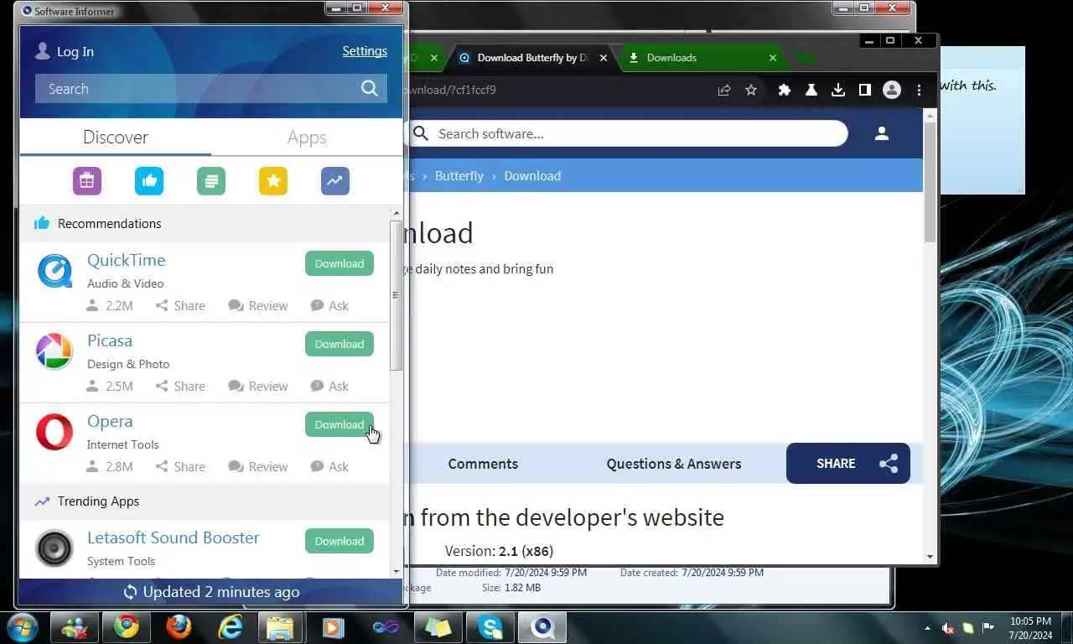The width and height of the screenshot is (1073, 644).
Task: Open the Opera app icon
Action: pyautogui.click(x=54, y=433)
